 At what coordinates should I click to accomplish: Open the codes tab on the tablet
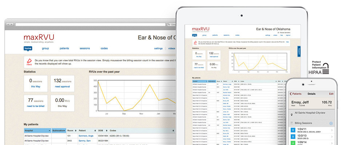tap(237, 35)
